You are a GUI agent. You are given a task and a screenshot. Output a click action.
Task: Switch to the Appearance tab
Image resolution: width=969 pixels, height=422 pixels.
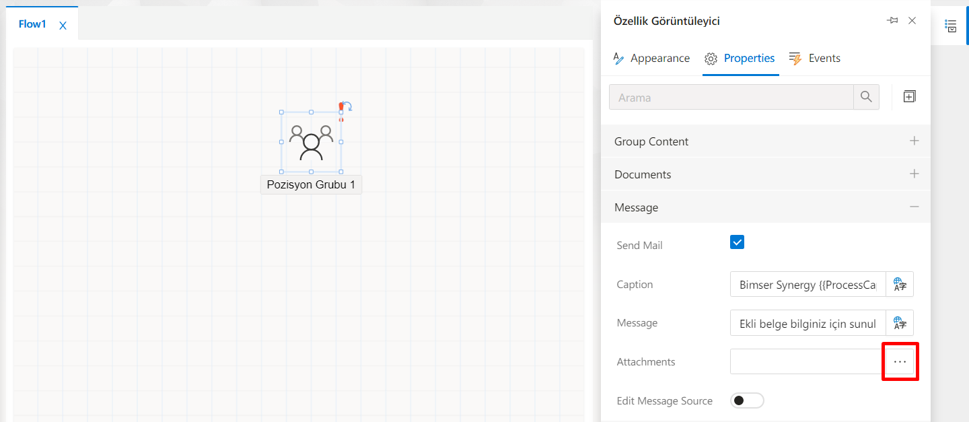(651, 59)
